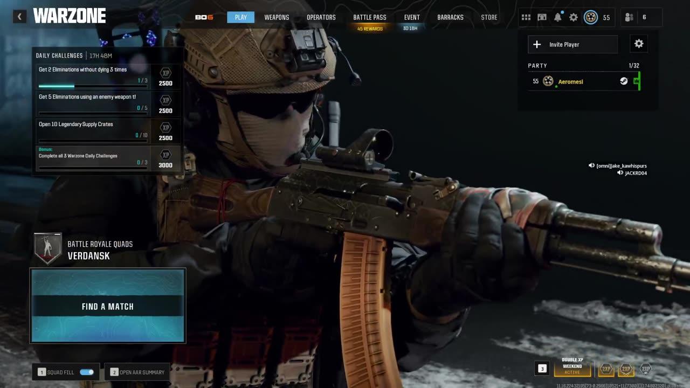Click the friends online count 6

point(644,17)
